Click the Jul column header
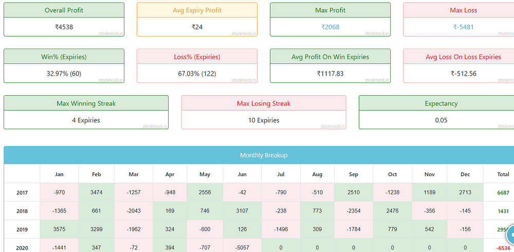The image size is (514, 252). 281,174
